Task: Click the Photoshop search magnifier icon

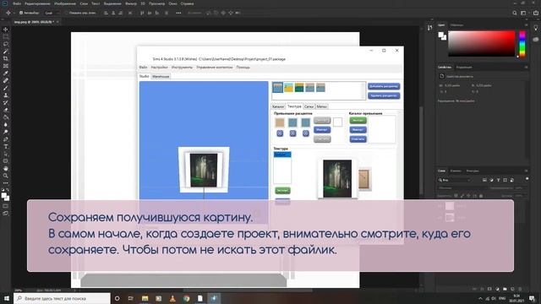Action: pos(515,14)
